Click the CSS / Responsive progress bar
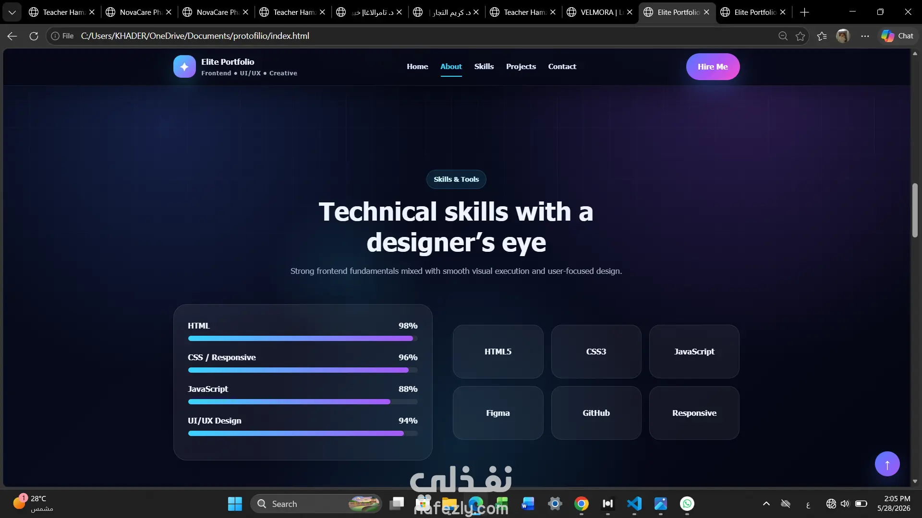This screenshot has width=922, height=518. (303, 370)
